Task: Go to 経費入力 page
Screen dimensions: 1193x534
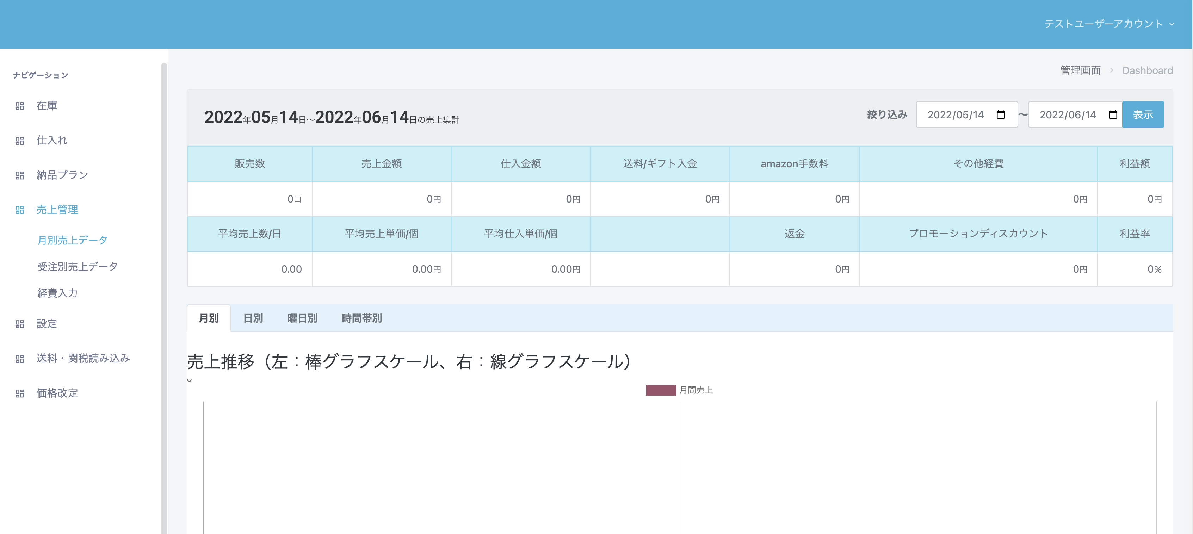Action: point(57,293)
